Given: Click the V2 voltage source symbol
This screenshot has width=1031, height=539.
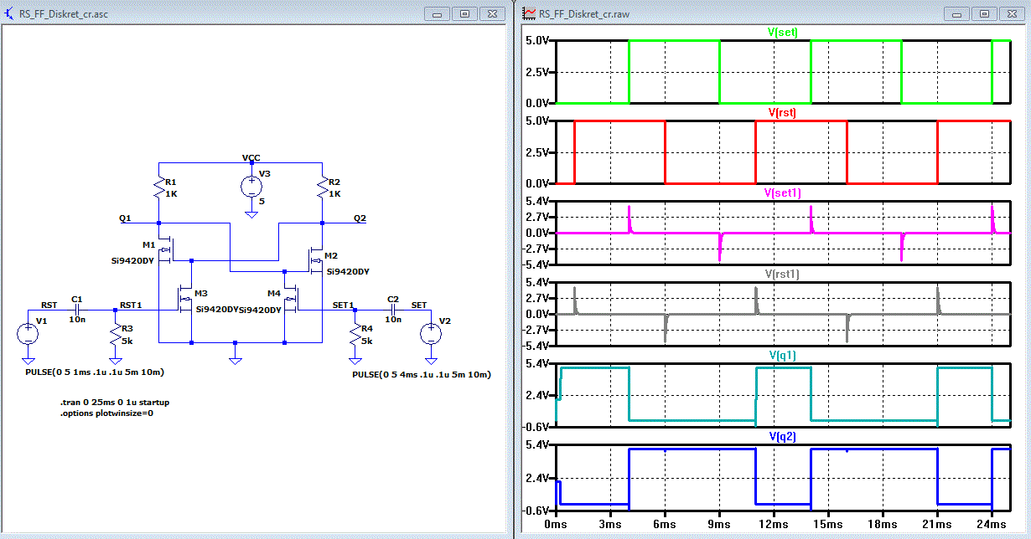Looking at the screenshot, I should 431,334.
